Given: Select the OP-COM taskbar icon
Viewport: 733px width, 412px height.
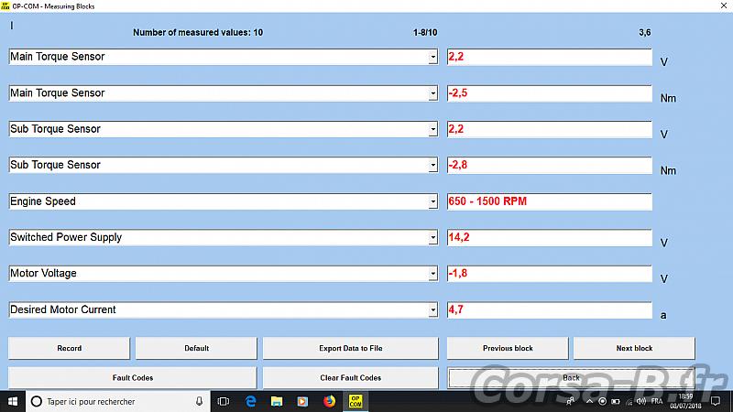Looking at the screenshot, I should coord(356,401).
